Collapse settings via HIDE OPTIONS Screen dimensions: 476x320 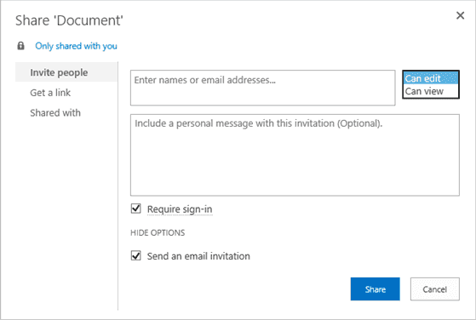pos(158,232)
